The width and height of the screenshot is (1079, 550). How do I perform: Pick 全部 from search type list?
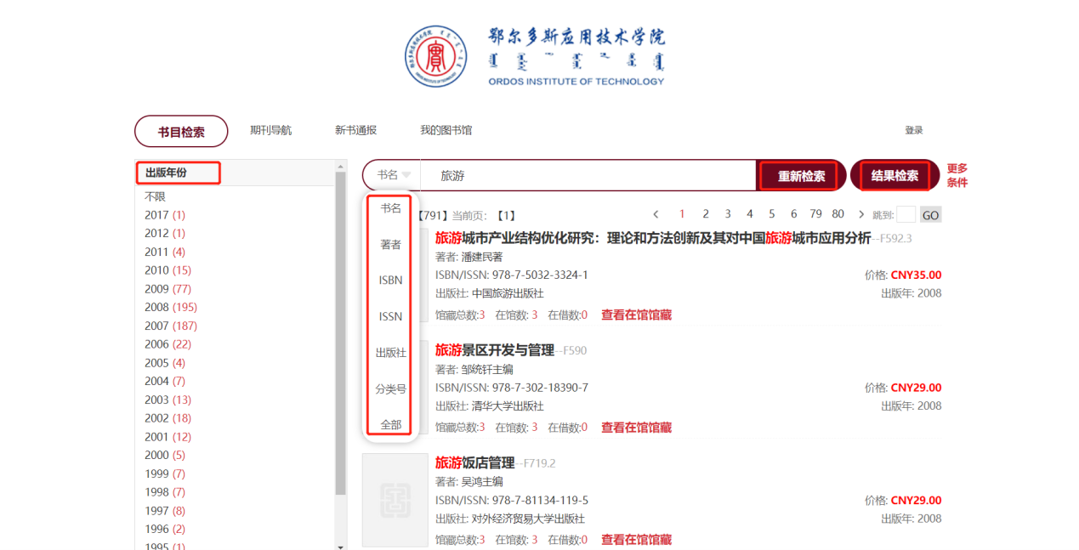coord(390,425)
